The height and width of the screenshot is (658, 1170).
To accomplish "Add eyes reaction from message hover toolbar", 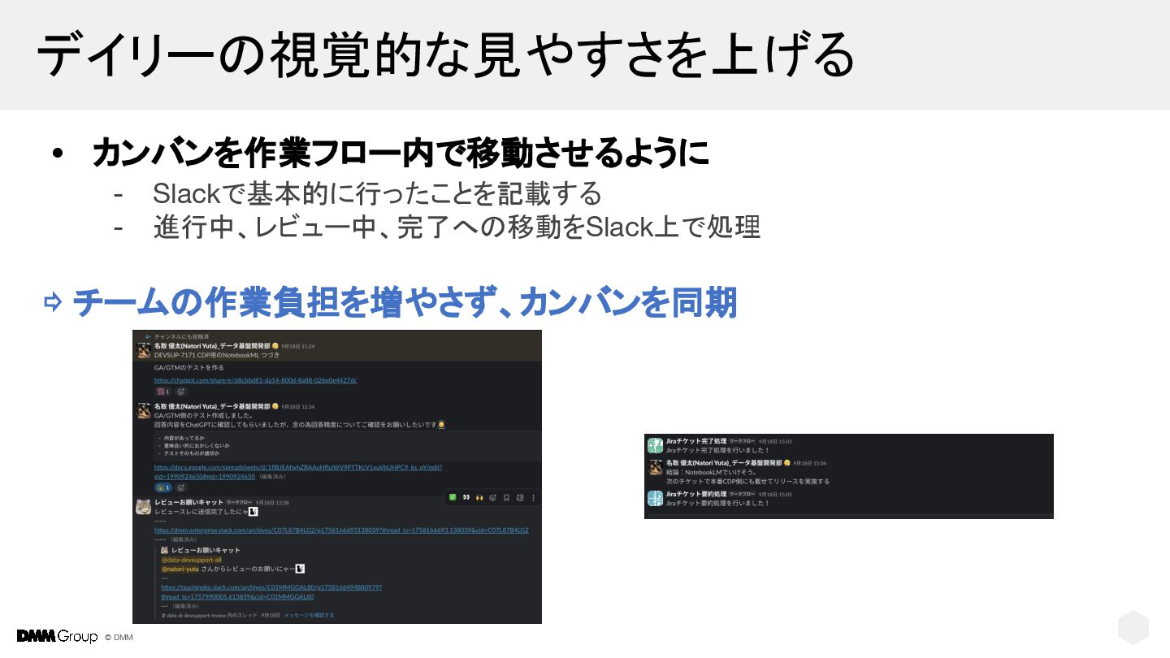I will (466, 497).
